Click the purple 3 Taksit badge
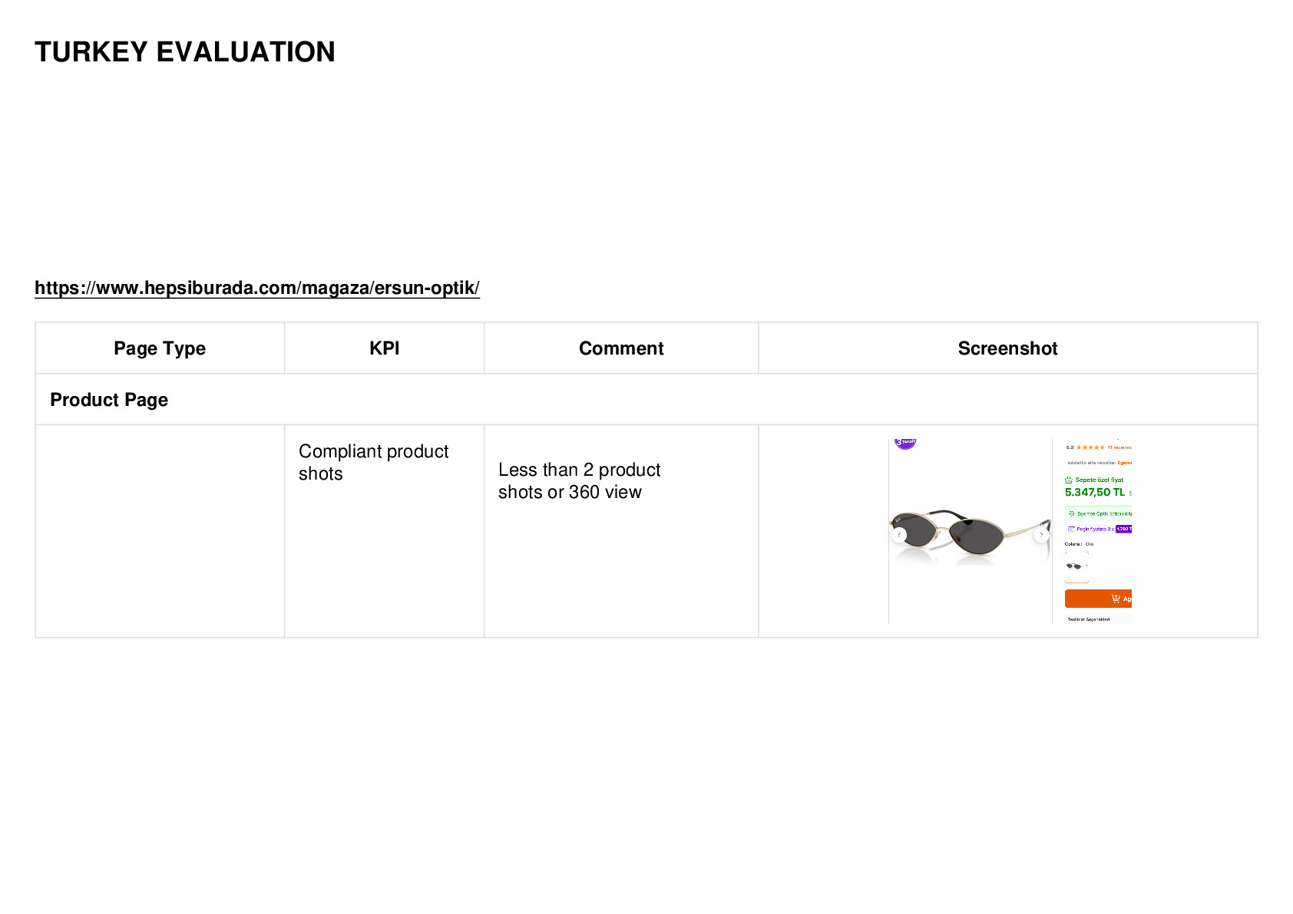The image size is (1293, 914). click(x=906, y=444)
